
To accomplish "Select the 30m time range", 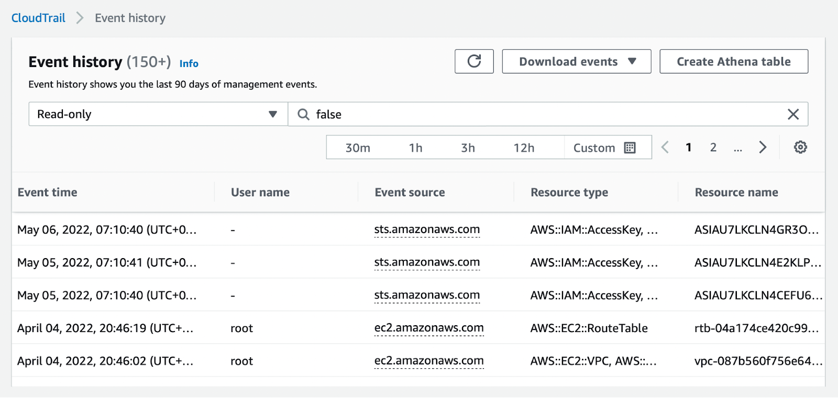I will (358, 148).
